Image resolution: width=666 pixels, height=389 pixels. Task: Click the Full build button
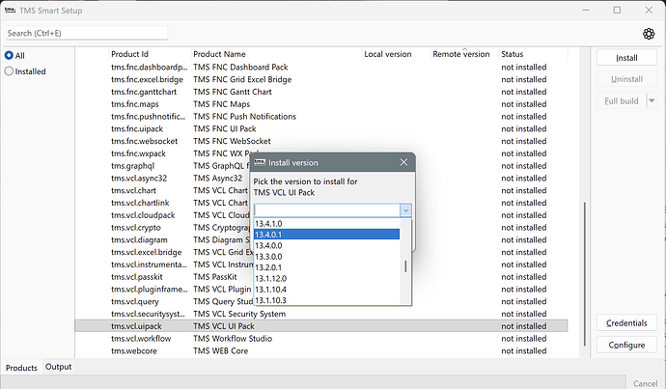point(622,101)
